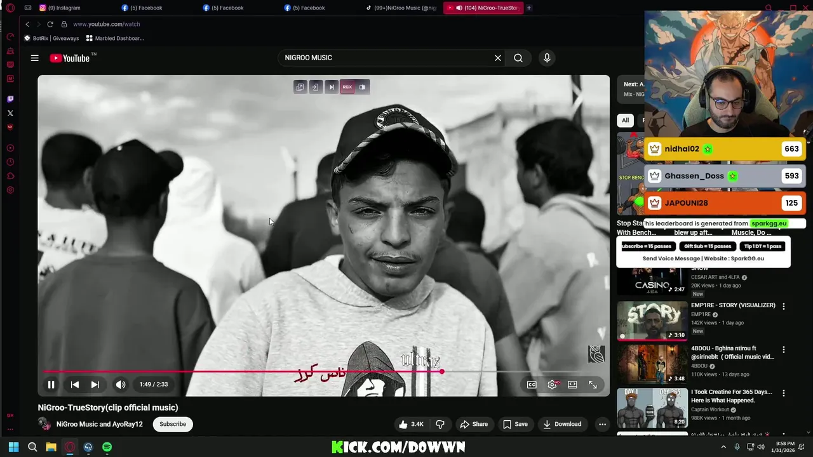View site info via the padlock icon
Viewport: 813px width, 457px height.
pos(64,24)
